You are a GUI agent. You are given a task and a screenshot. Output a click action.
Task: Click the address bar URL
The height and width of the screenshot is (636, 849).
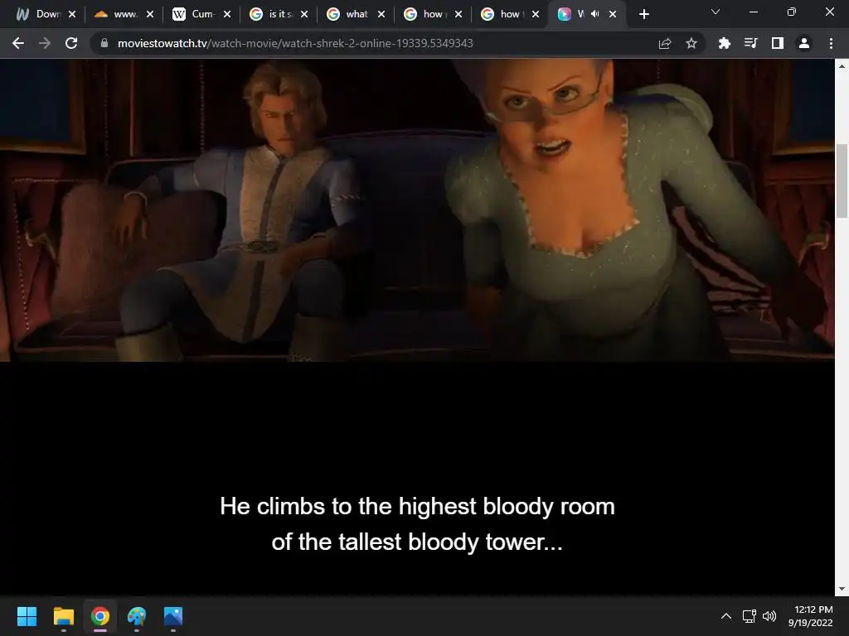295,43
